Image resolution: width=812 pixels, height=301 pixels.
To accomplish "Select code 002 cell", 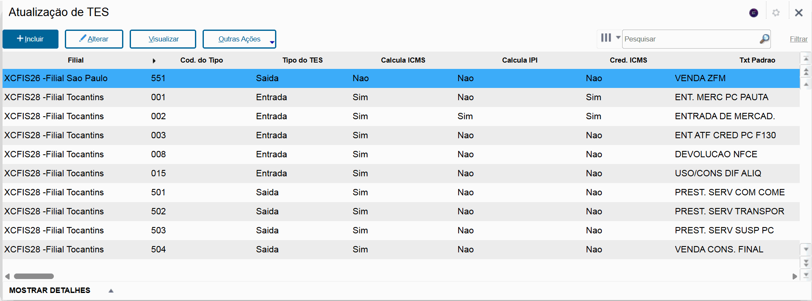I will coord(158,116).
